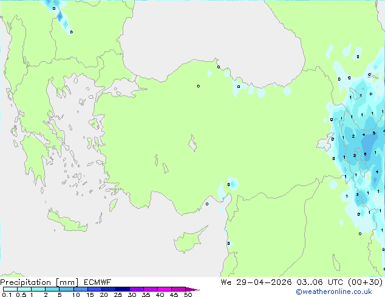Click the legend tick label "50"
The image size is (385, 297).
pyautogui.click(x=188, y=295)
